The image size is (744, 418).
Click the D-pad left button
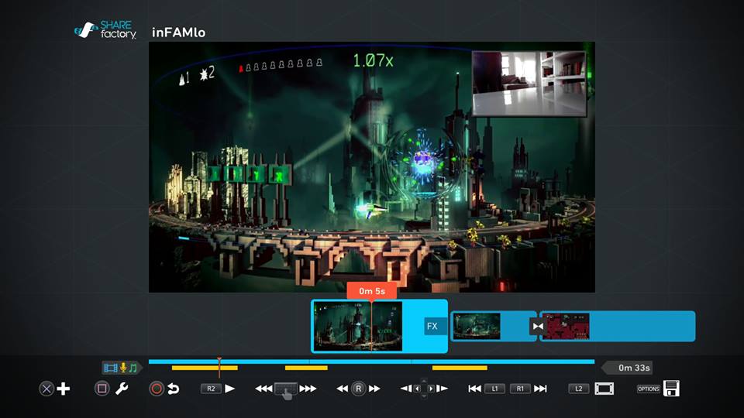pyautogui.click(x=417, y=389)
